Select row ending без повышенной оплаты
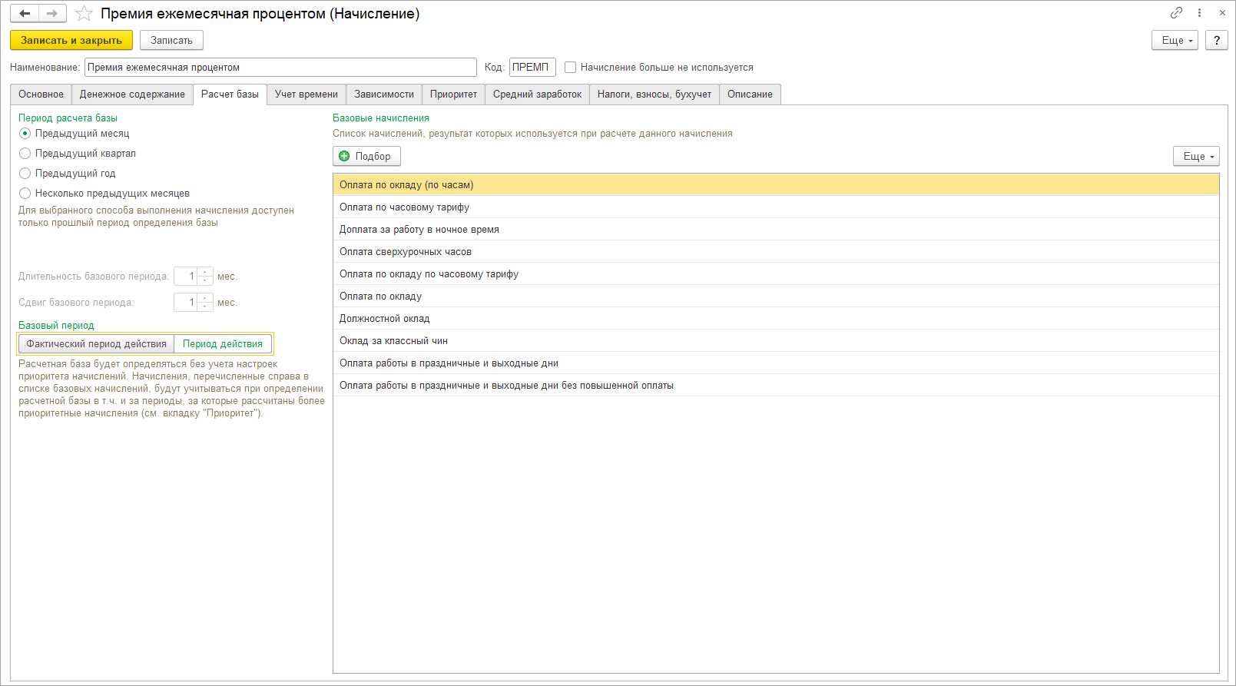Screen dimensions: 1236x686 pos(776,386)
